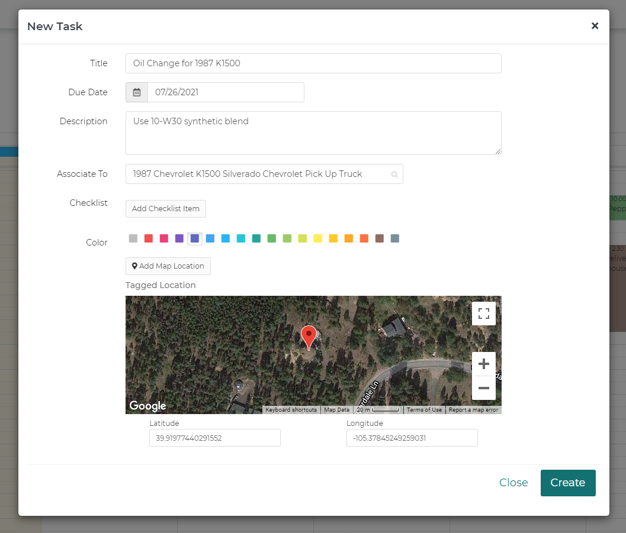This screenshot has height=533, width=626.
Task: Select the red color swatch
Action: tap(149, 238)
